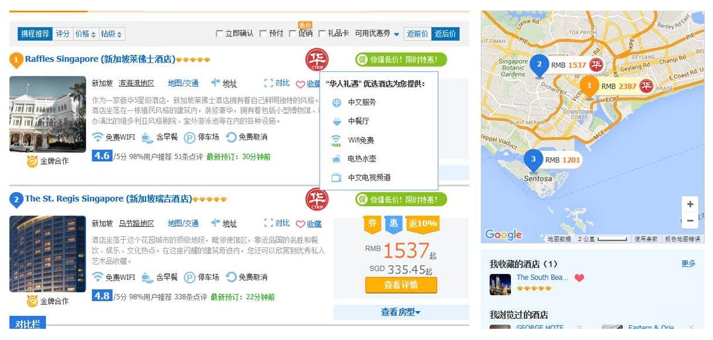Open 地图/交通 for Raffles Singapore
This screenshot has width=713, height=340.
pos(183,84)
